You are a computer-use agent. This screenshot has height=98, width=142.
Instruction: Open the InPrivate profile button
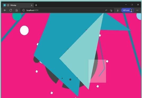127,10
